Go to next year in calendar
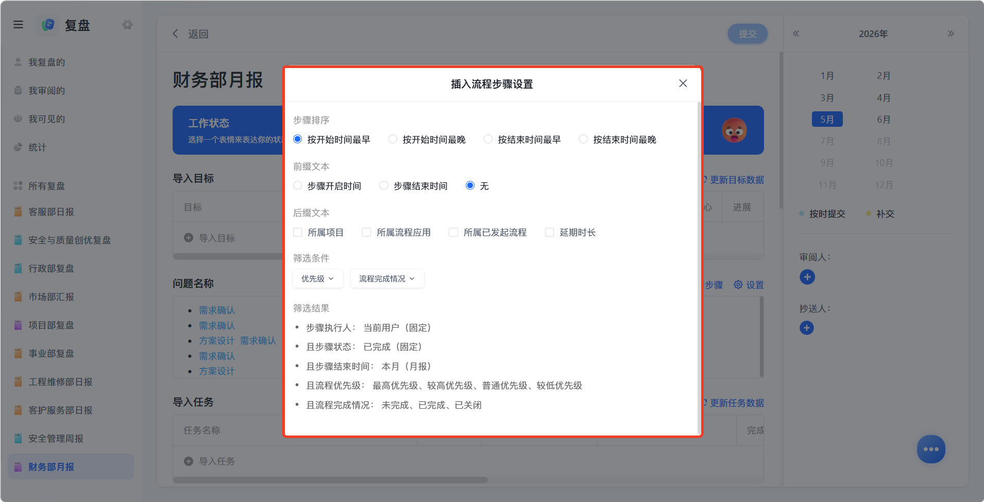The width and height of the screenshot is (984, 502). point(951,34)
